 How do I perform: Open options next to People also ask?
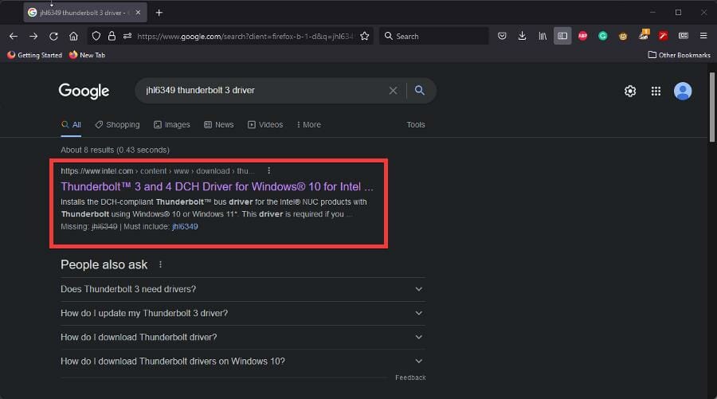click(x=160, y=264)
